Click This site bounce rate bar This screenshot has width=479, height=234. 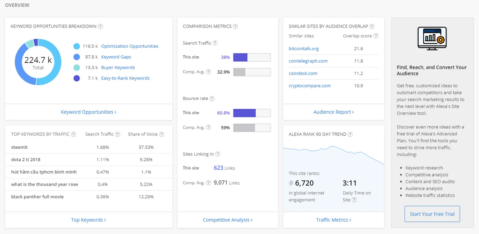click(252, 113)
